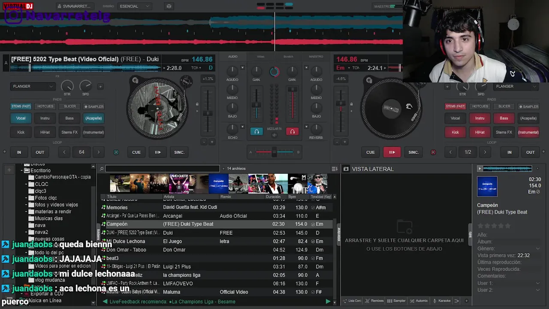Click the left deck headphone cue icon
The image size is (549, 309).
pyautogui.click(x=256, y=132)
